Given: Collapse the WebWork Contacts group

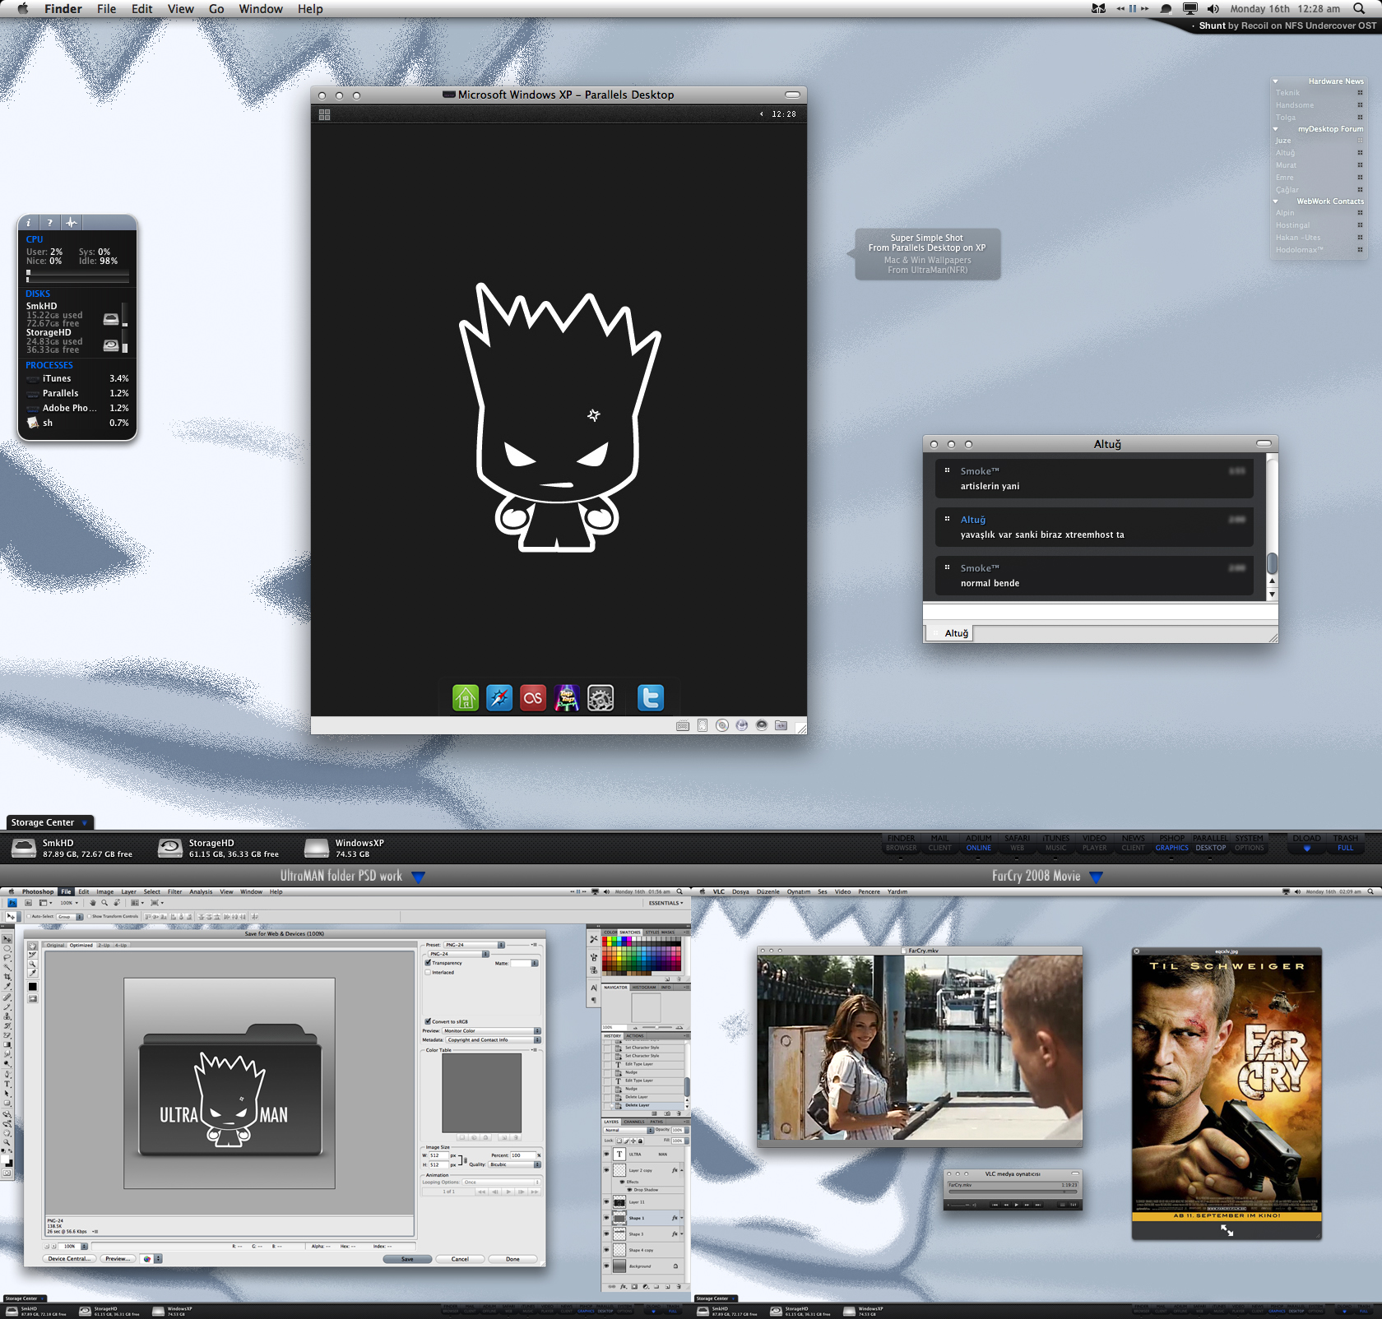Looking at the screenshot, I should pos(1276,201).
